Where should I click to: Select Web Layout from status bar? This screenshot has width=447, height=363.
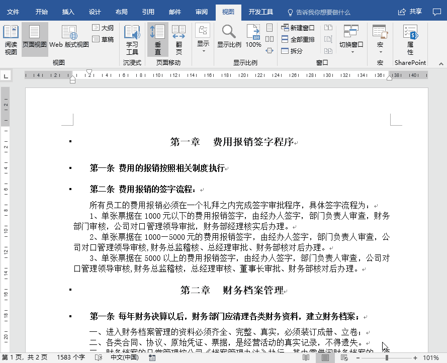344,357
